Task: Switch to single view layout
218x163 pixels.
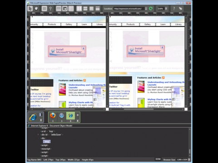Action: click(x=98, y=9)
